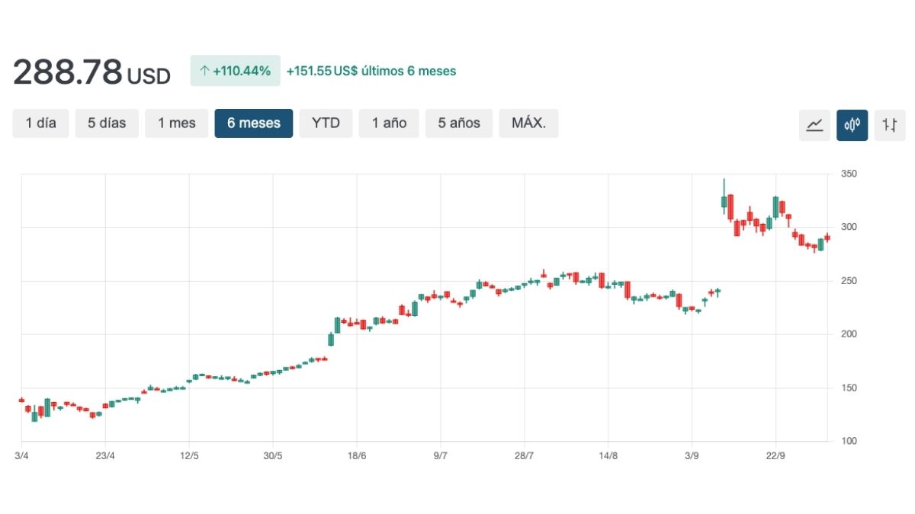Show the 5 días range

(107, 123)
